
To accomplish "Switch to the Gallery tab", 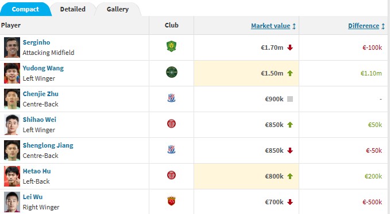I will click(x=118, y=9).
